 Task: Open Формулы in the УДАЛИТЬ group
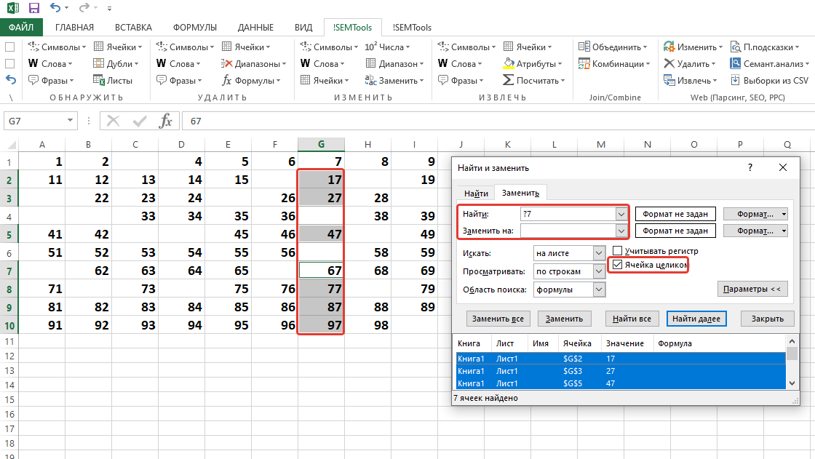coord(251,80)
